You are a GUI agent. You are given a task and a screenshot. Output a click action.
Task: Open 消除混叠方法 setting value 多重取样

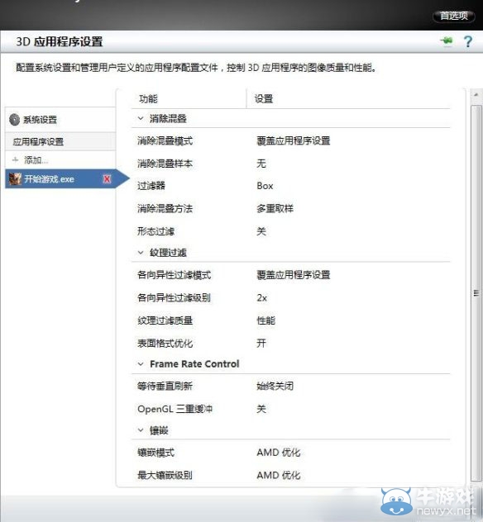(x=275, y=208)
